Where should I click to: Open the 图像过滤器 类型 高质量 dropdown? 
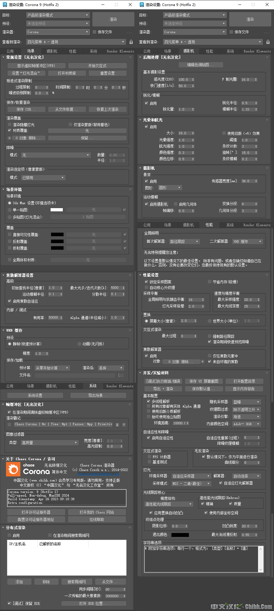click(50, 443)
